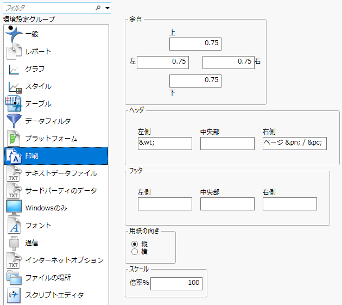Screen dimensions: 342x305
Task: Select the テーブル grid icon
Action: pos(14,103)
